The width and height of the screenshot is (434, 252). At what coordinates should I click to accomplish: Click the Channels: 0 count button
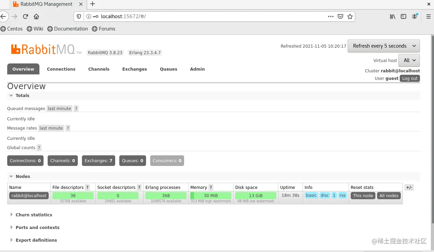point(63,160)
